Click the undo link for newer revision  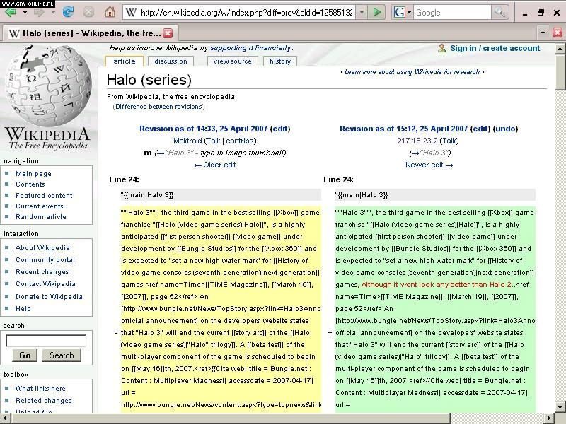pos(504,129)
